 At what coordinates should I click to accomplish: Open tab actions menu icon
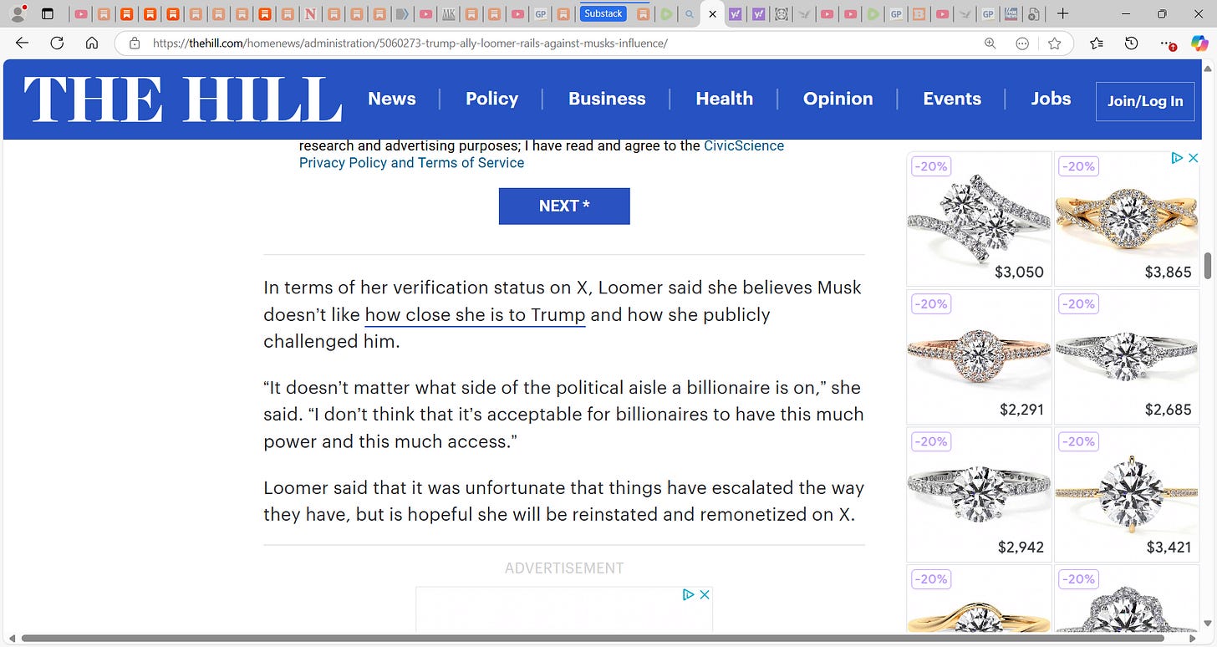pyautogui.click(x=48, y=14)
